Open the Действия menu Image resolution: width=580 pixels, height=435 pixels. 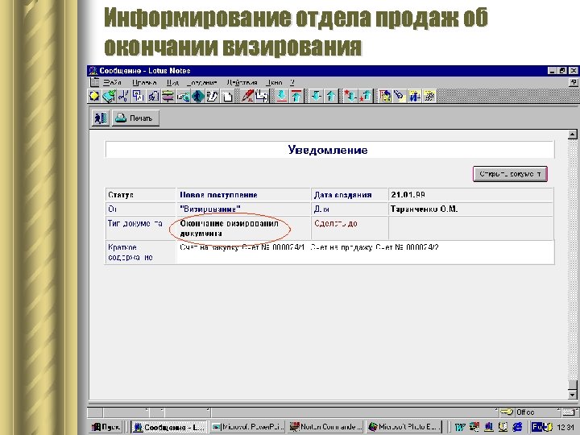242,82
